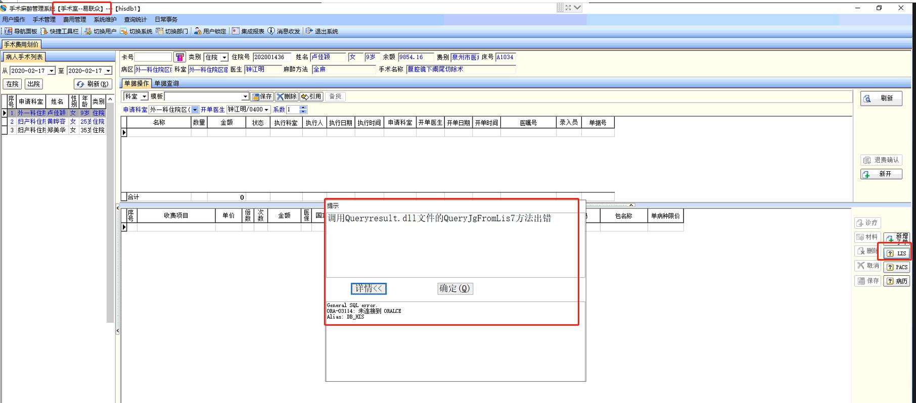The image size is (916, 403).
Task: Click the 保存 button on right panel
Action: coord(867,281)
